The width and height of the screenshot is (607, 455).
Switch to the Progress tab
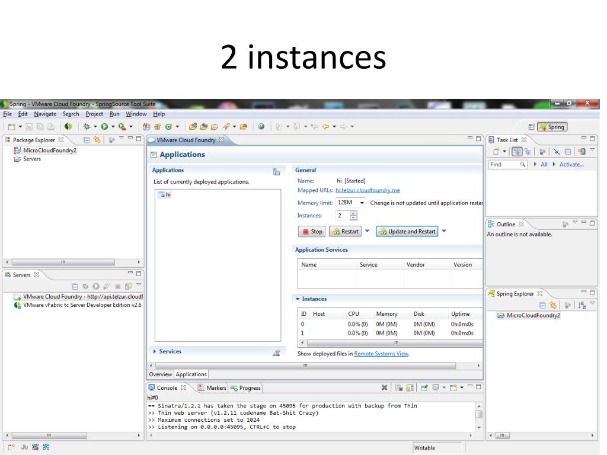[245, 387]
